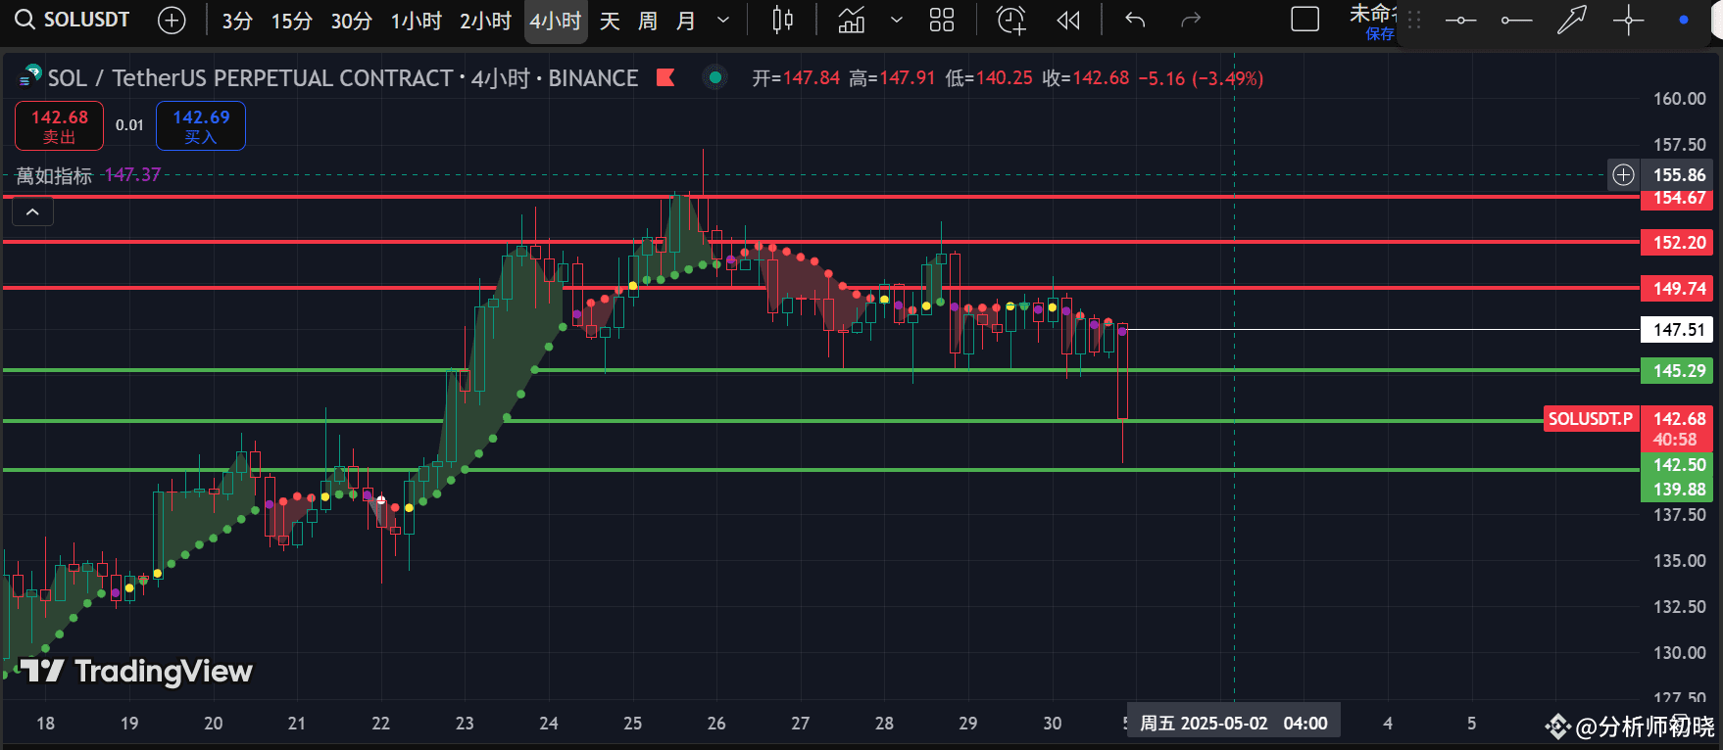This screenshot has height=750, width=1723.
Task: Switch to the weekly 周 timeframe
Action: coord(648,21)
